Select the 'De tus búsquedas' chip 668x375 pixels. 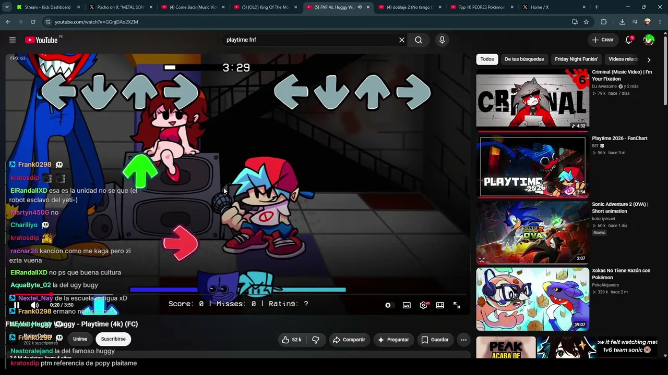click(x=524, y=59)
